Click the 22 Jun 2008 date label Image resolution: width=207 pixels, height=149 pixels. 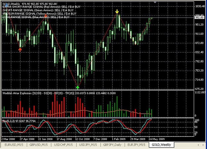tap(45, 139)
